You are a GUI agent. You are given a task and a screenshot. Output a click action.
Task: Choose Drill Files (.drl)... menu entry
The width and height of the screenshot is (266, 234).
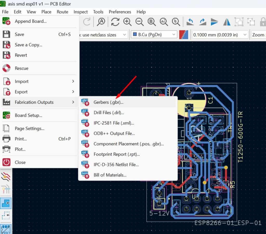tap(109, 113)
